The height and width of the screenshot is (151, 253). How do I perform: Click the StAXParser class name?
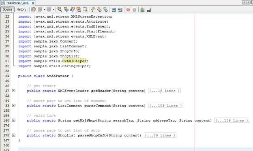click(58, 76)
